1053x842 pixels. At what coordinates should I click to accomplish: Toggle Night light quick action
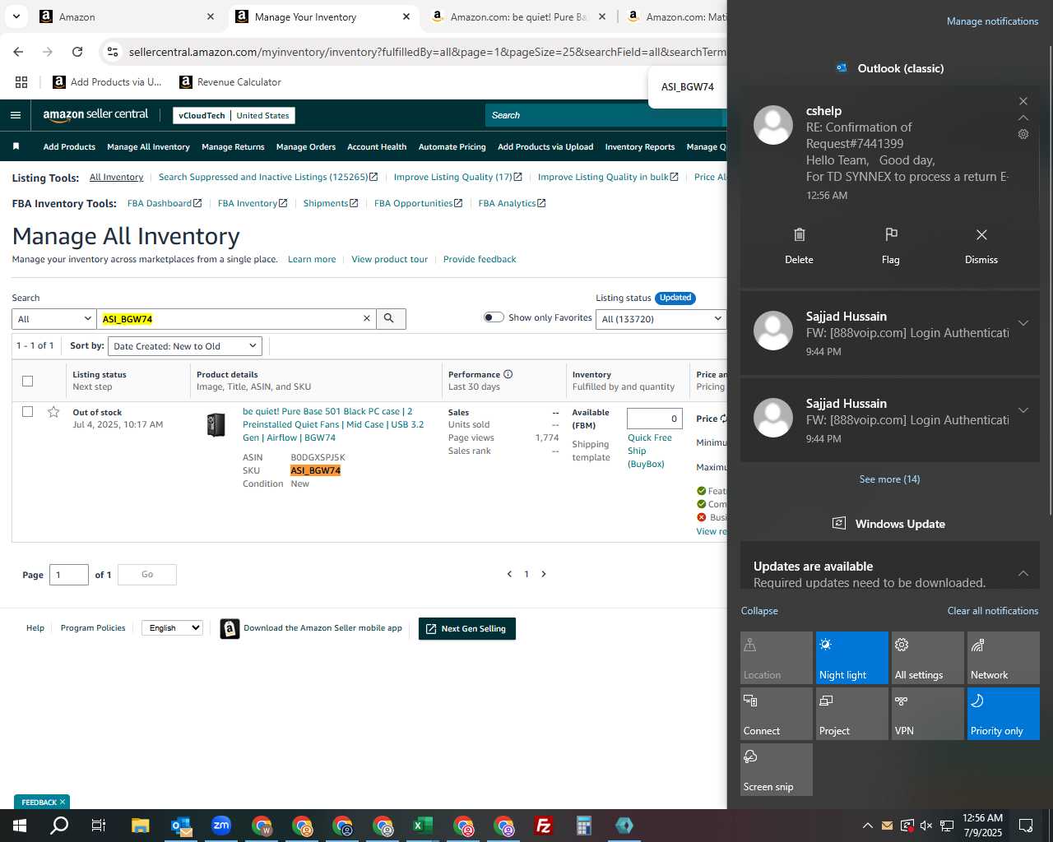851,657
